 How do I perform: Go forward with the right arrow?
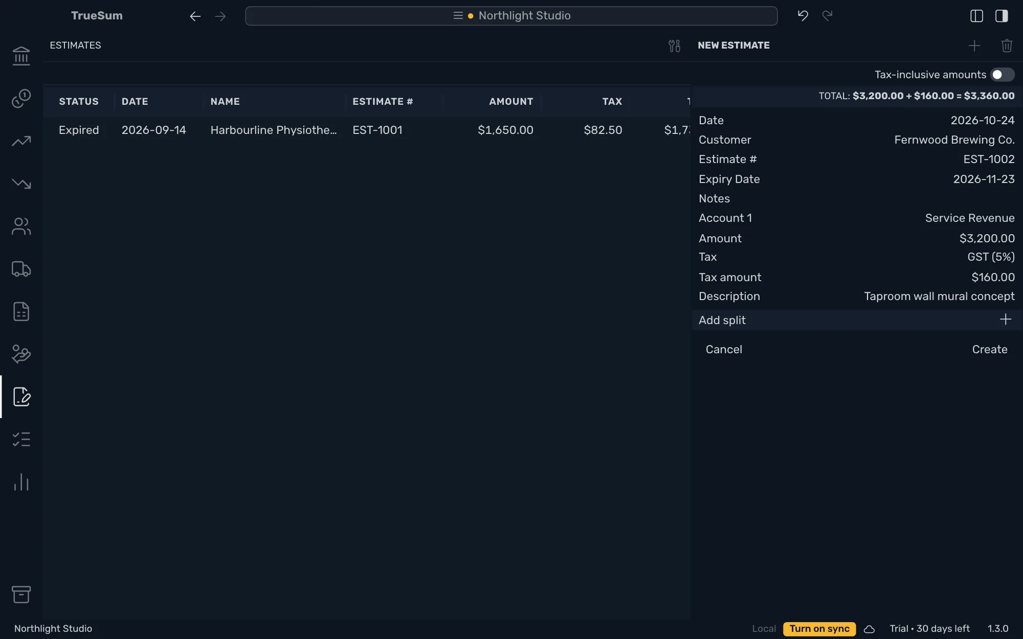220,16
